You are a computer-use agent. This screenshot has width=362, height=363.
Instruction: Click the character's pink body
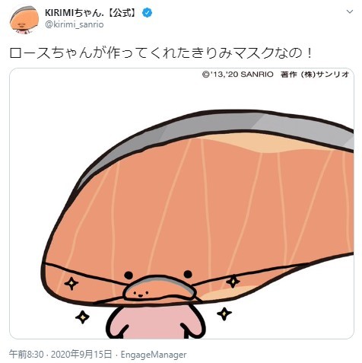click(156, 322)
